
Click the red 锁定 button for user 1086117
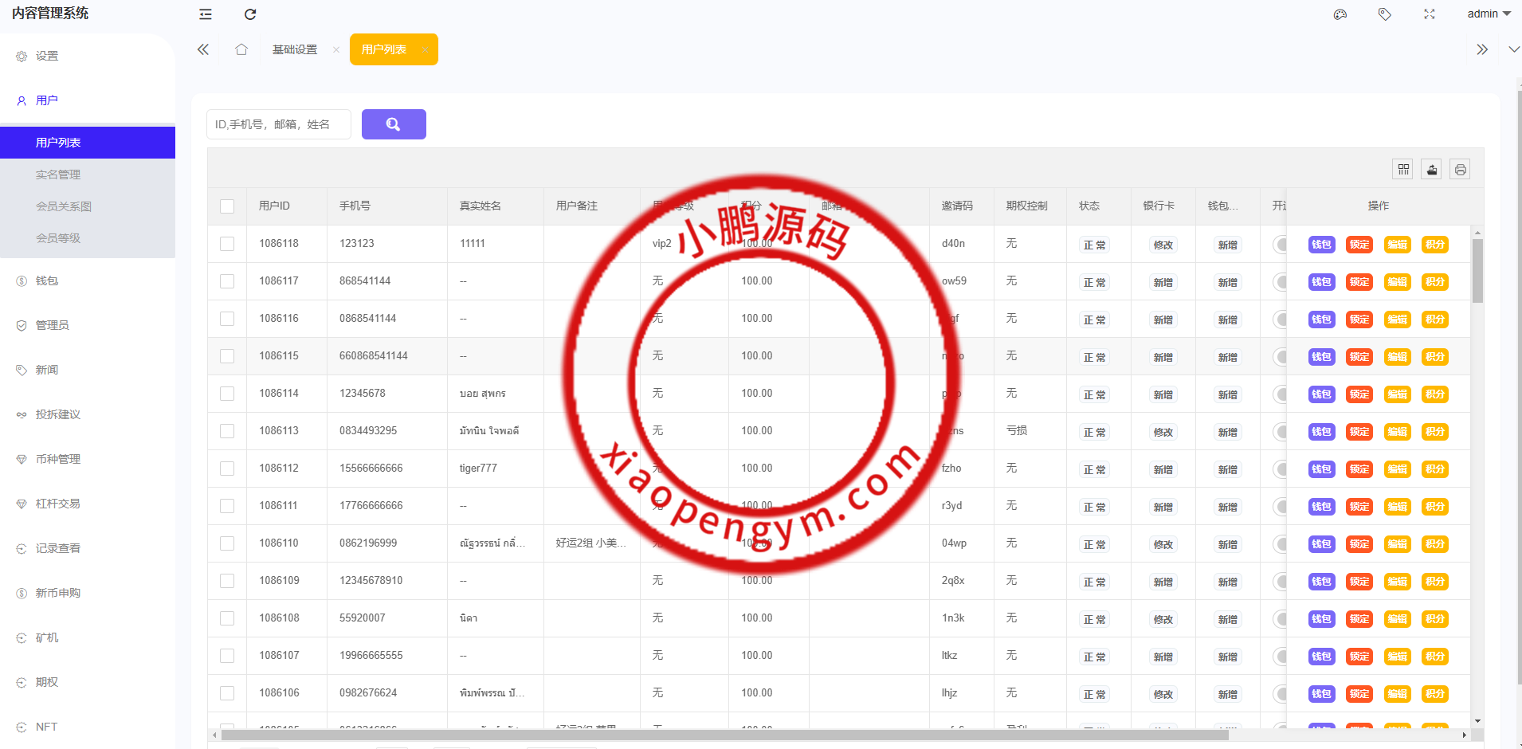pos(1359,282)
